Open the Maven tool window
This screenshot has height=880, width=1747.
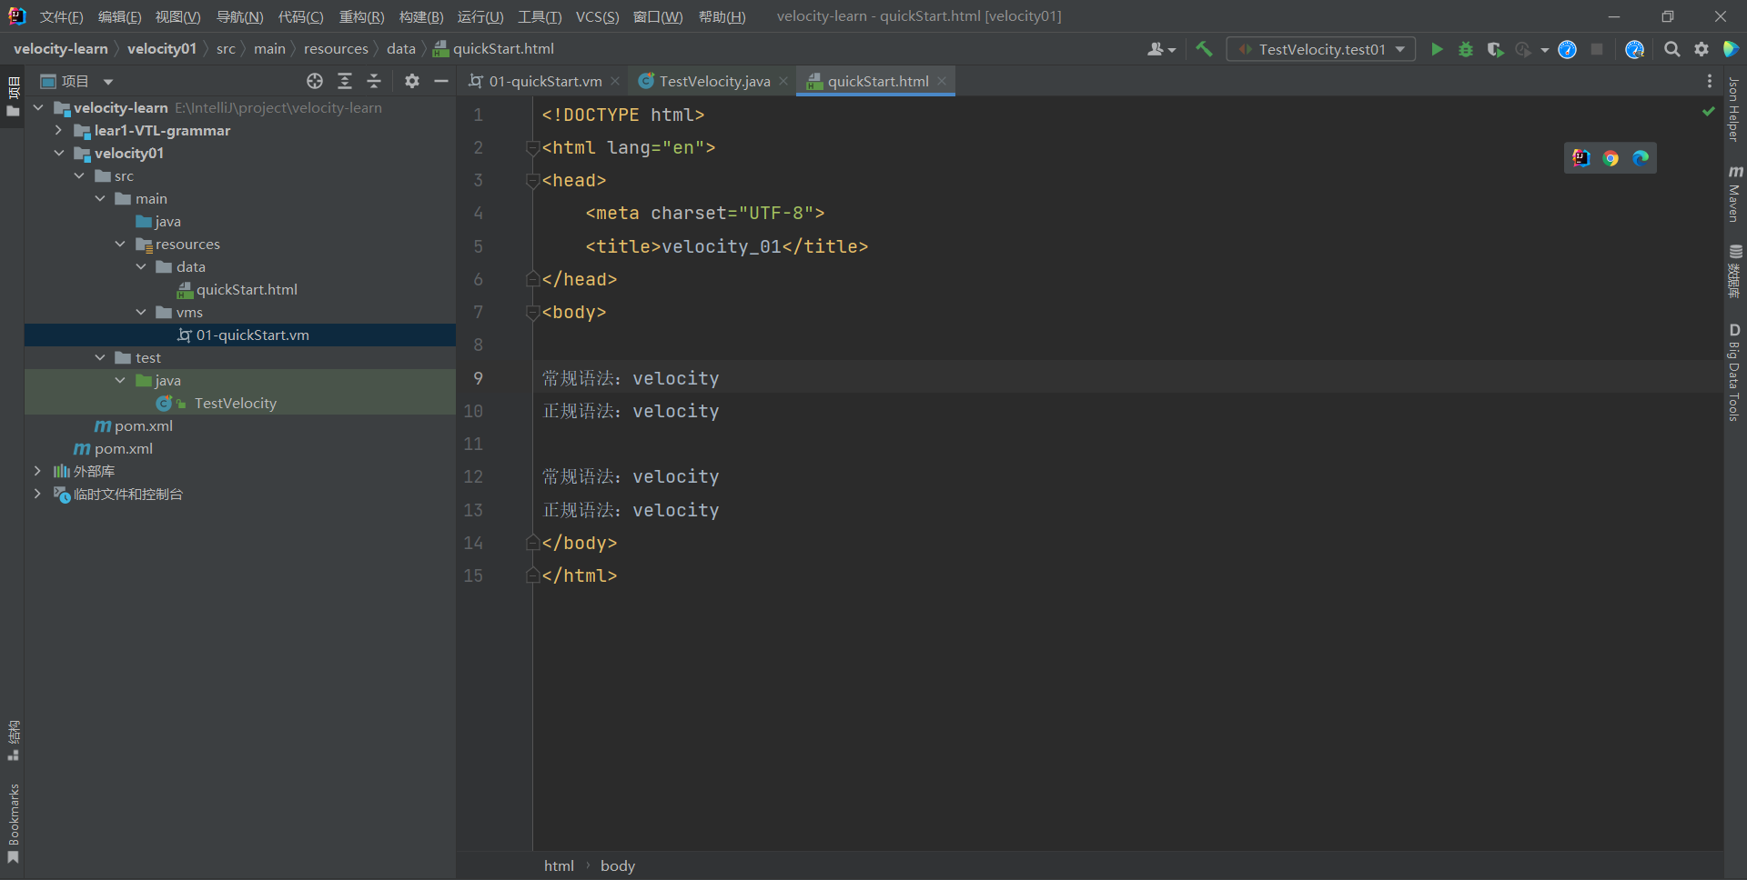(x=1735, y=193)
